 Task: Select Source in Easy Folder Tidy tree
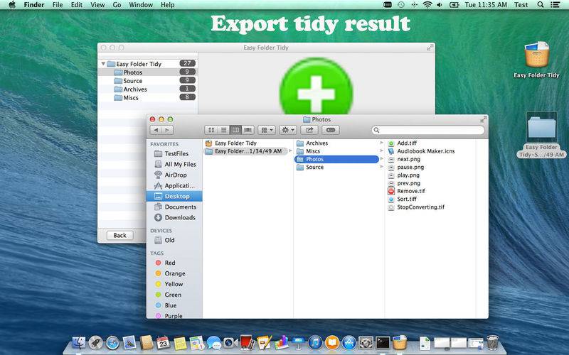pyautogui.click(x=148, y=81)
